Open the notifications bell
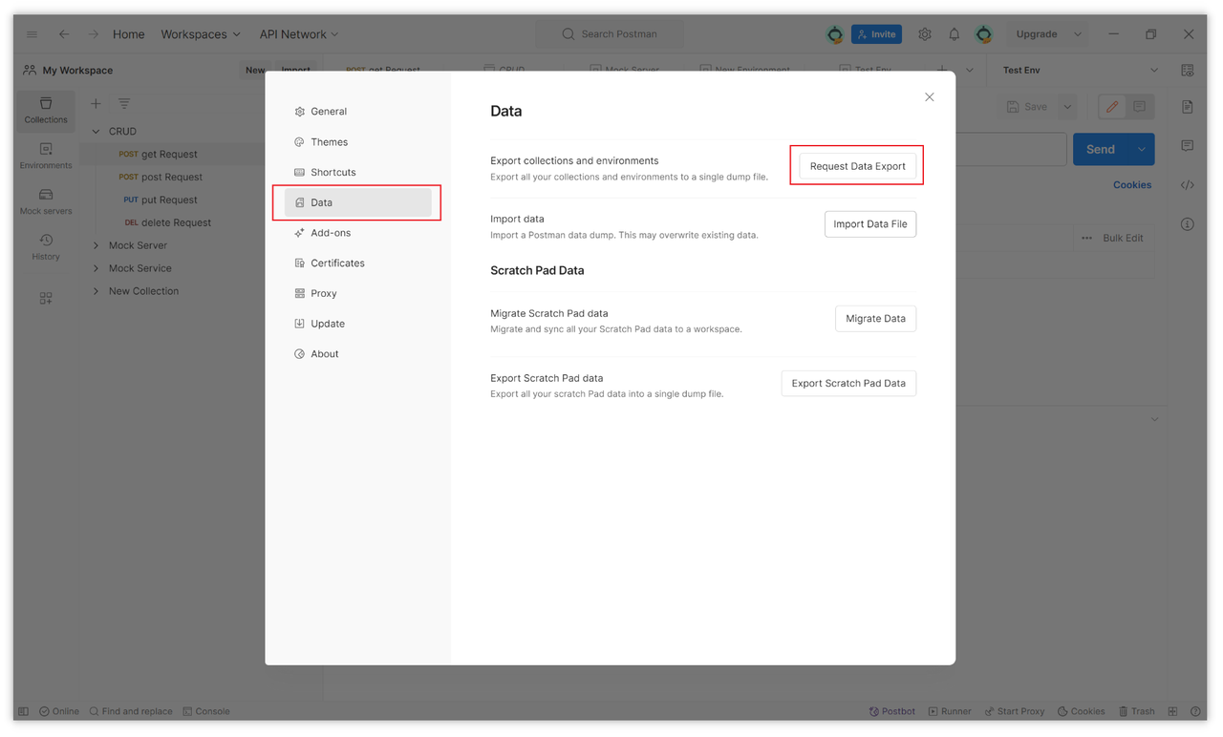Screen dimensions: 1223x737 pos(954,34)
